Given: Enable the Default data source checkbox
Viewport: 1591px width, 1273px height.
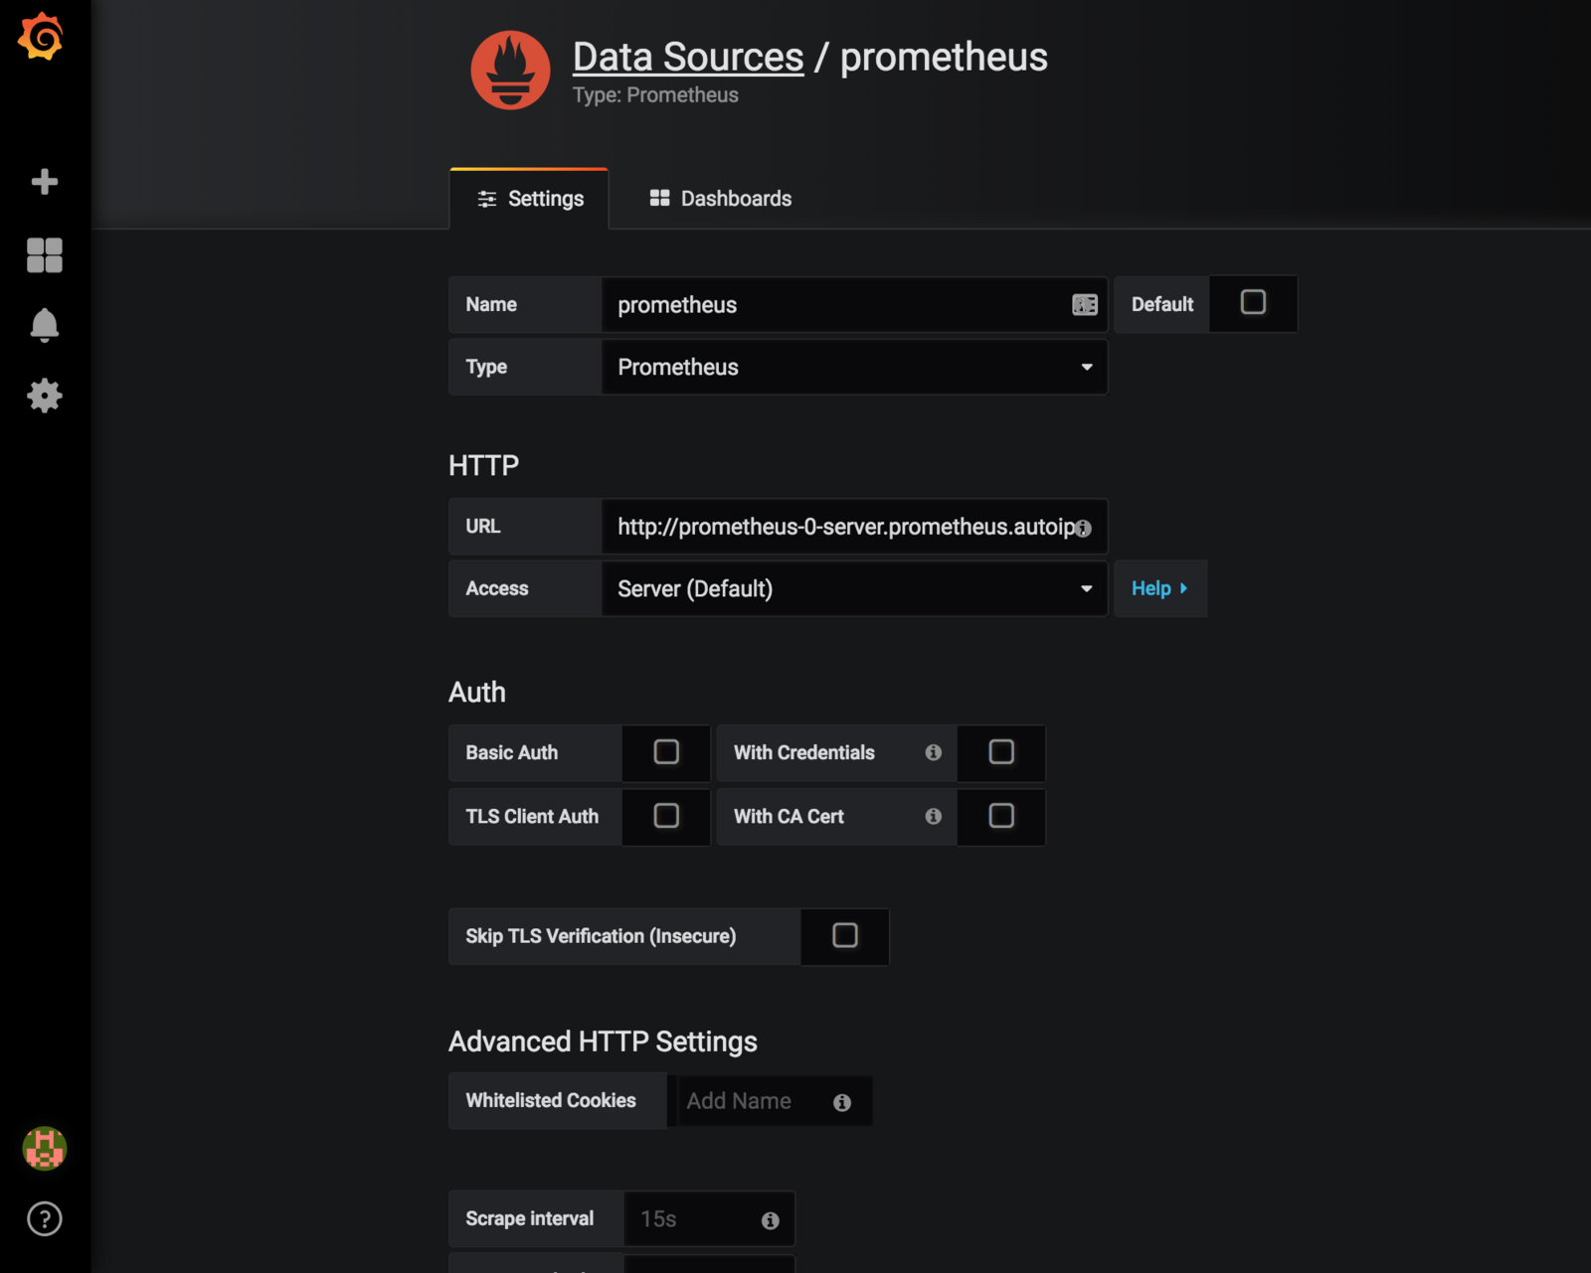Looking at the screenshot, I should coord(1253,302).
